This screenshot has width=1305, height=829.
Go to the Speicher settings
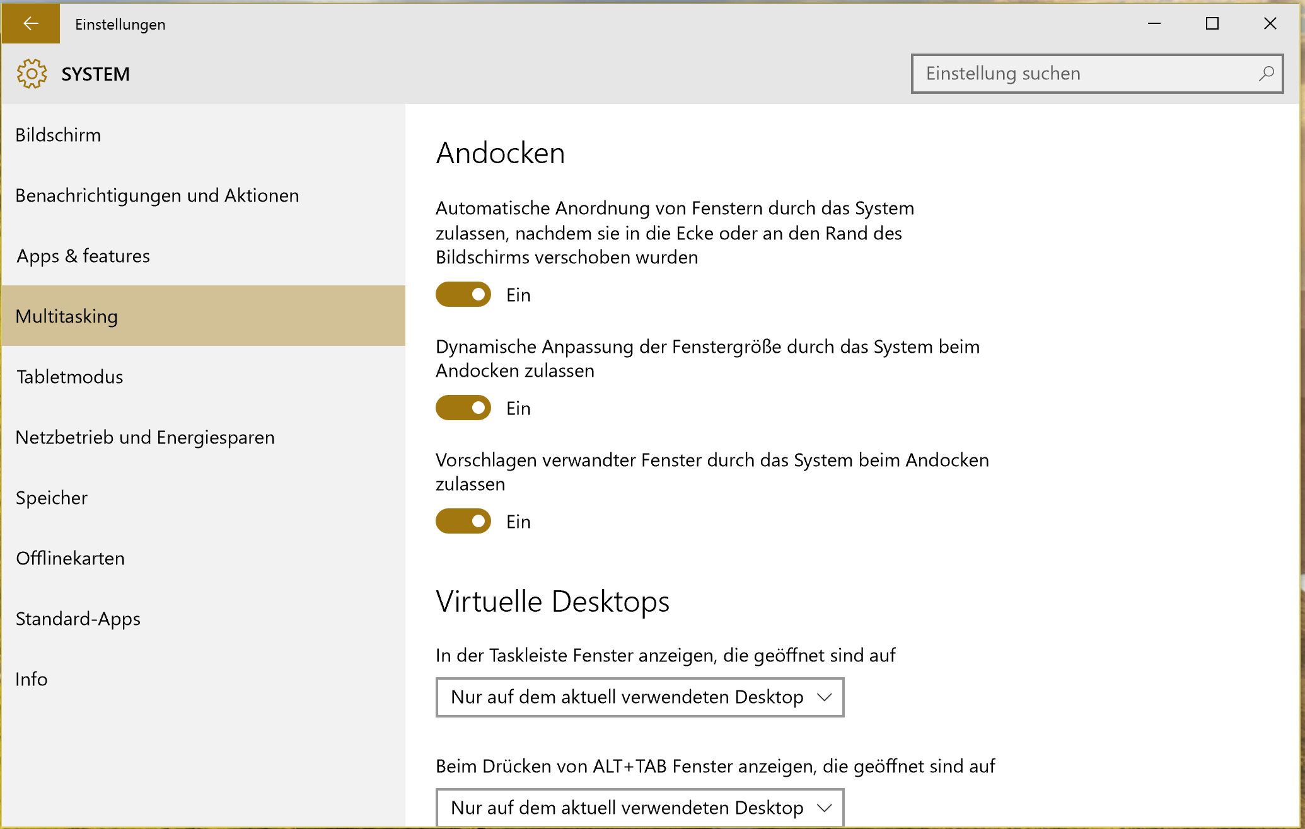pyautogui.click(x=203, y=498)
